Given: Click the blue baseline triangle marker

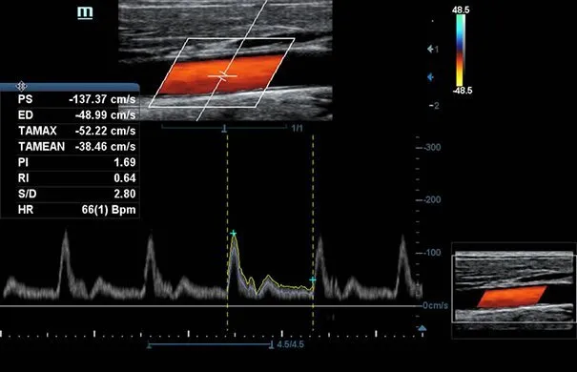Looking at the screenshot, I should 422,328.
